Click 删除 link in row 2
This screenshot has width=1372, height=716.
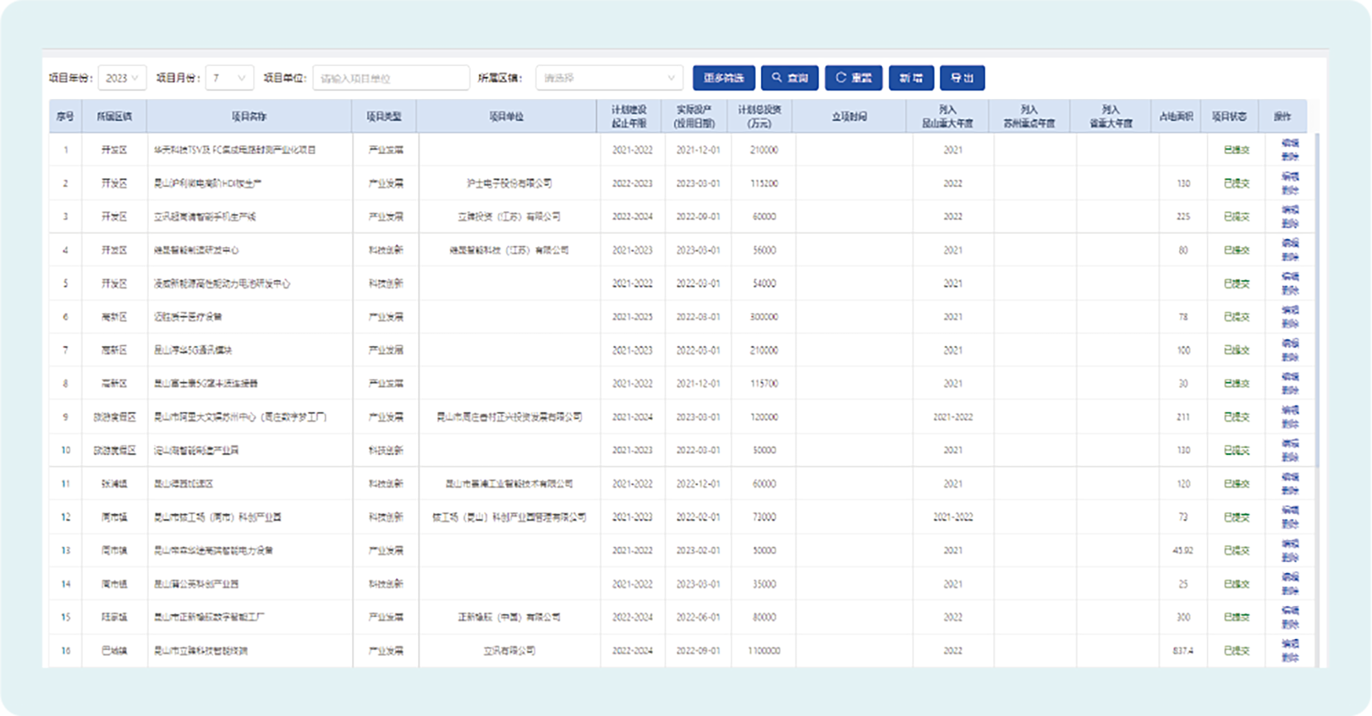[x=1290, y=190]
